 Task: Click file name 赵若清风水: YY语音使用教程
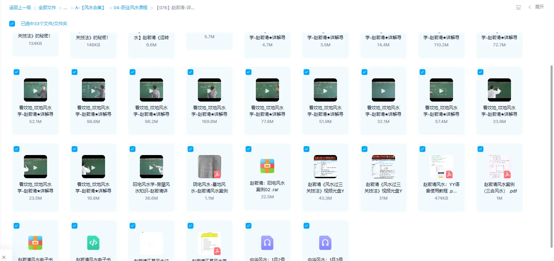441,187
